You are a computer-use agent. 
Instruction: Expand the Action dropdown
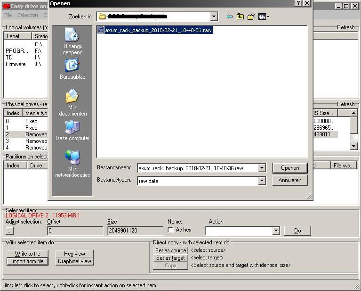[x=276, y=231]
